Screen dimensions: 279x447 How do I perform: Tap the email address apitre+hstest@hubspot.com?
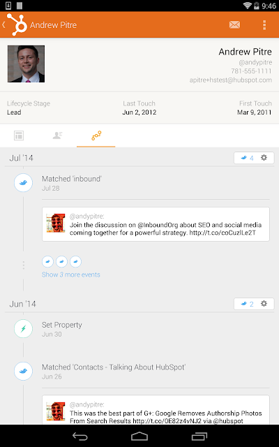[231, 80]
